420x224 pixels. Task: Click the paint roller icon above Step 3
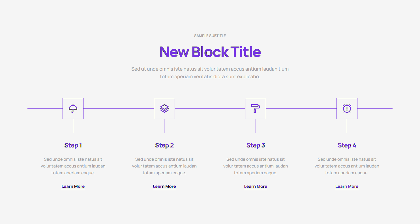click(256, 108)
